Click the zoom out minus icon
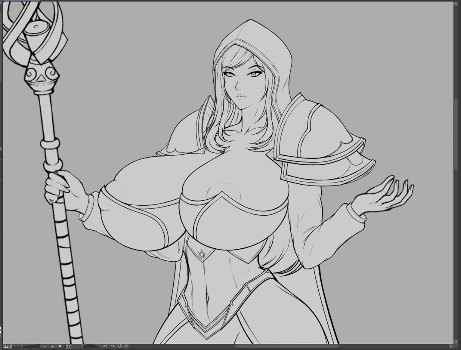The image size is (461, 350). pyautogui.click(x=45, y=347)
